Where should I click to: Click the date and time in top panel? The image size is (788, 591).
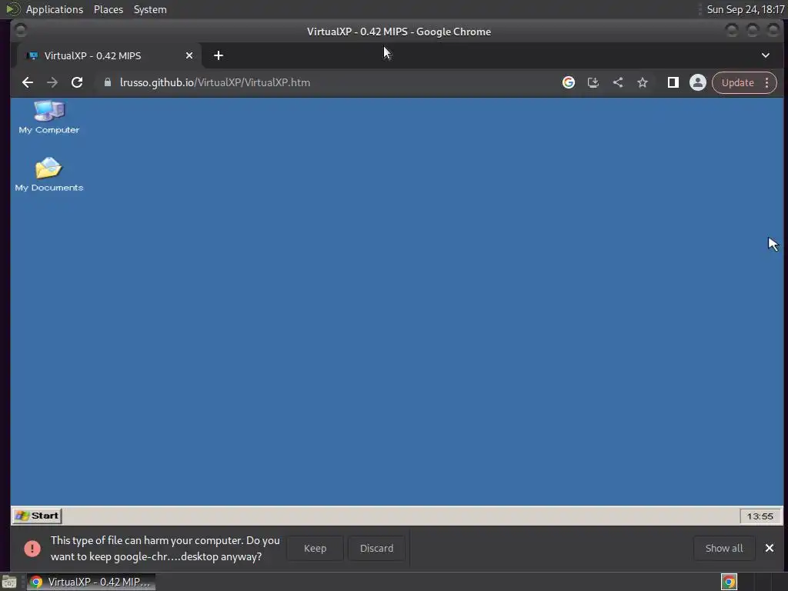[x=745, y=9]
